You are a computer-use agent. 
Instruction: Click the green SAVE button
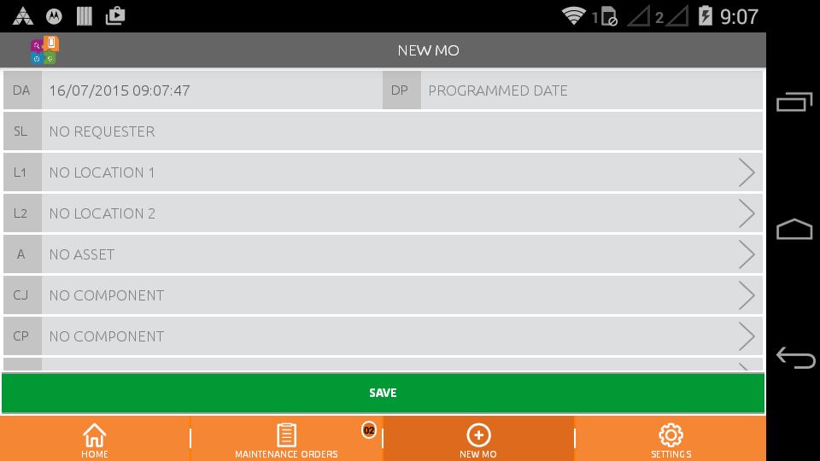coord(383,393)
